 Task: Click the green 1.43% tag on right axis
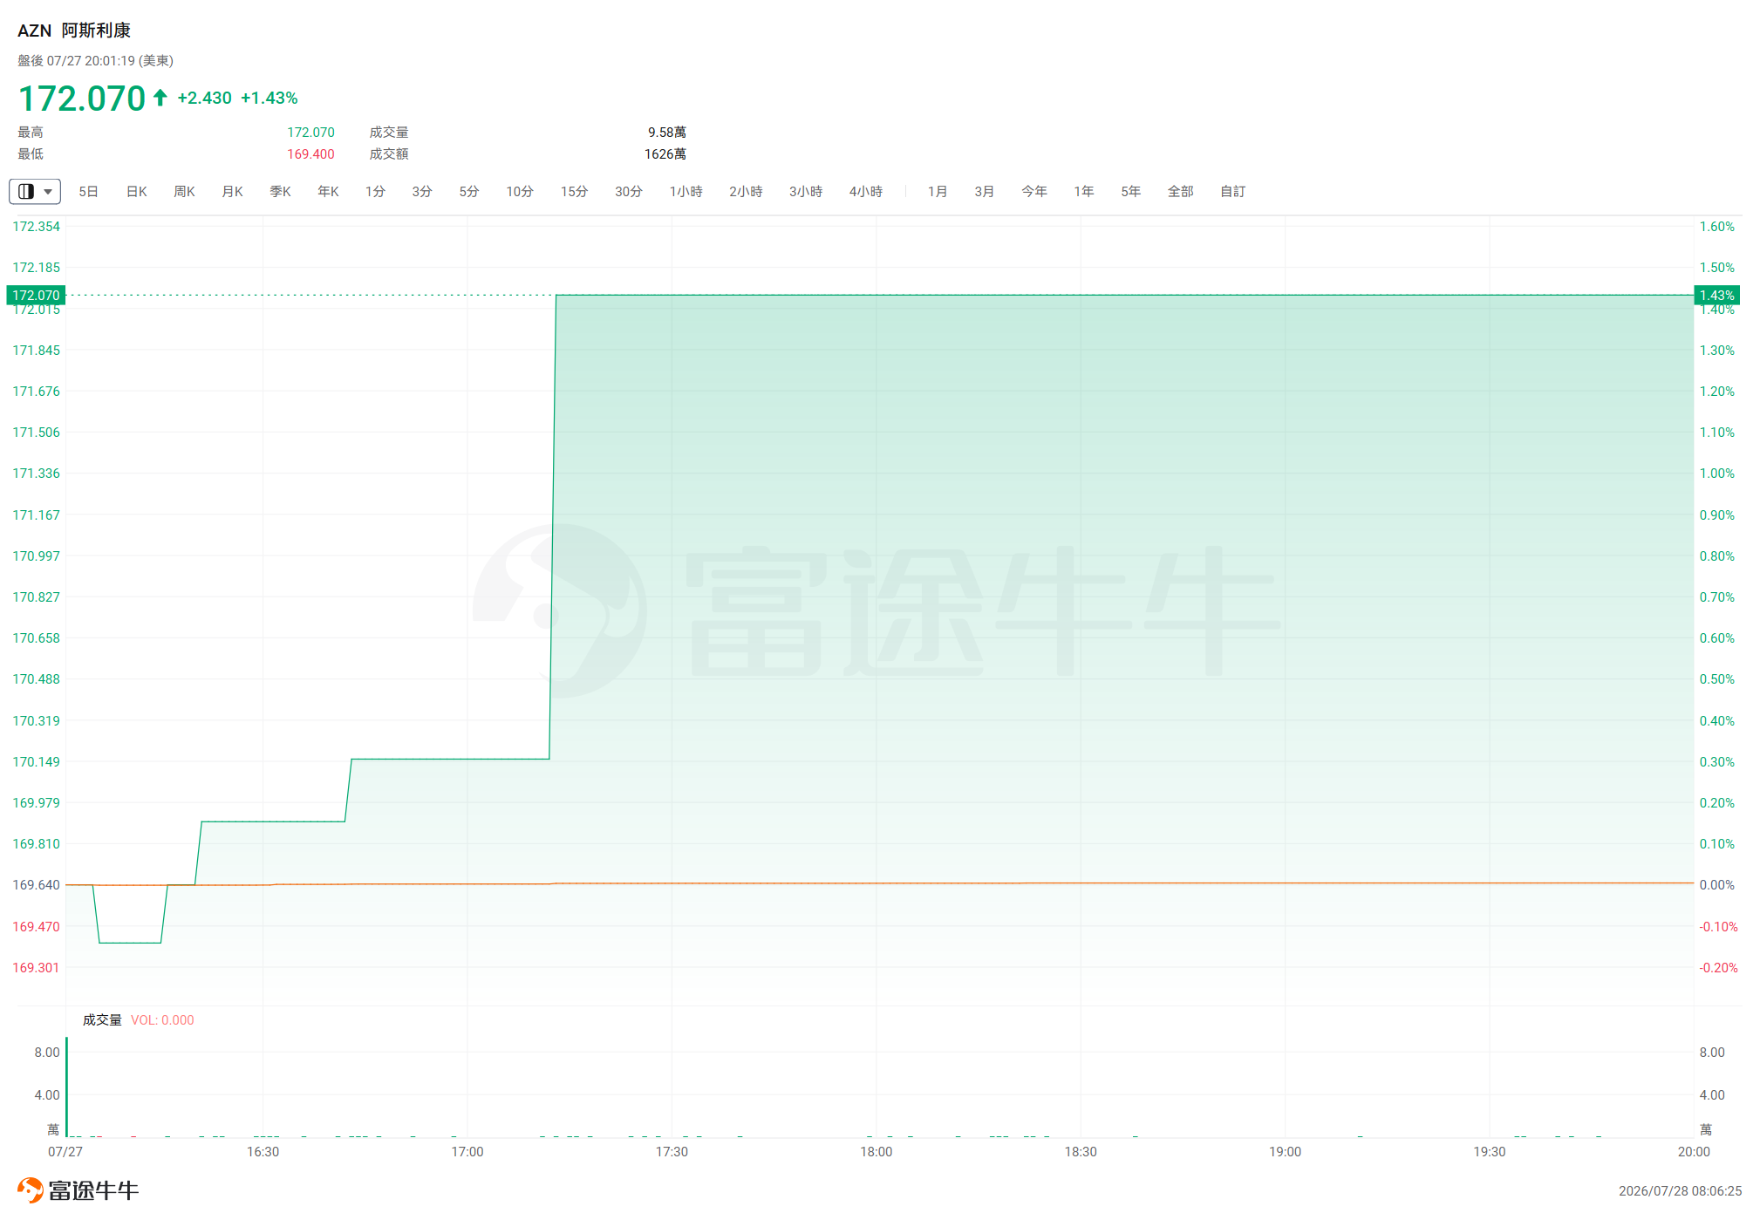pyautogui.click(x=1716, y=295)
